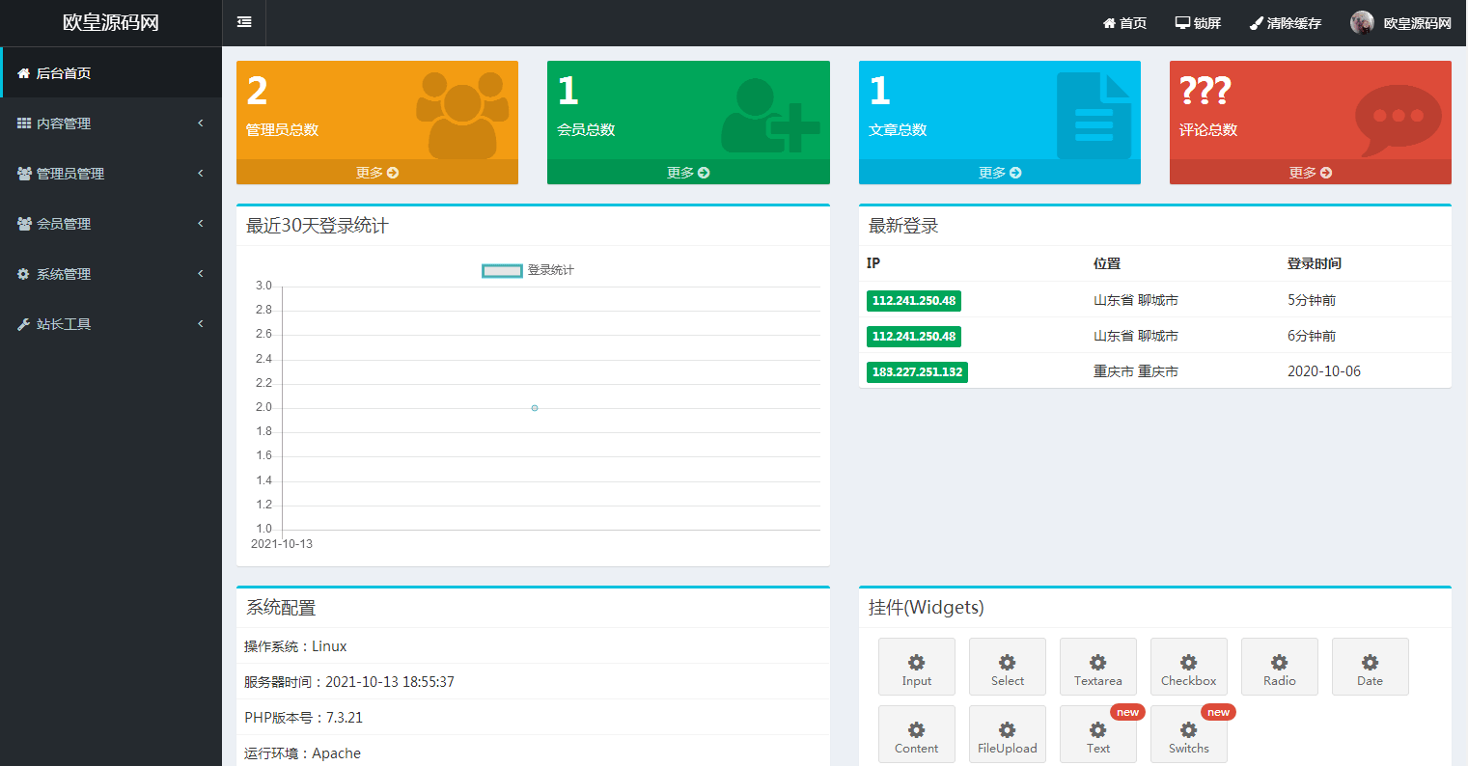The height and width of the screenshot is (766, 1468).
Task: Expand the 系统管理 sidebar menu
Action: 111,274
